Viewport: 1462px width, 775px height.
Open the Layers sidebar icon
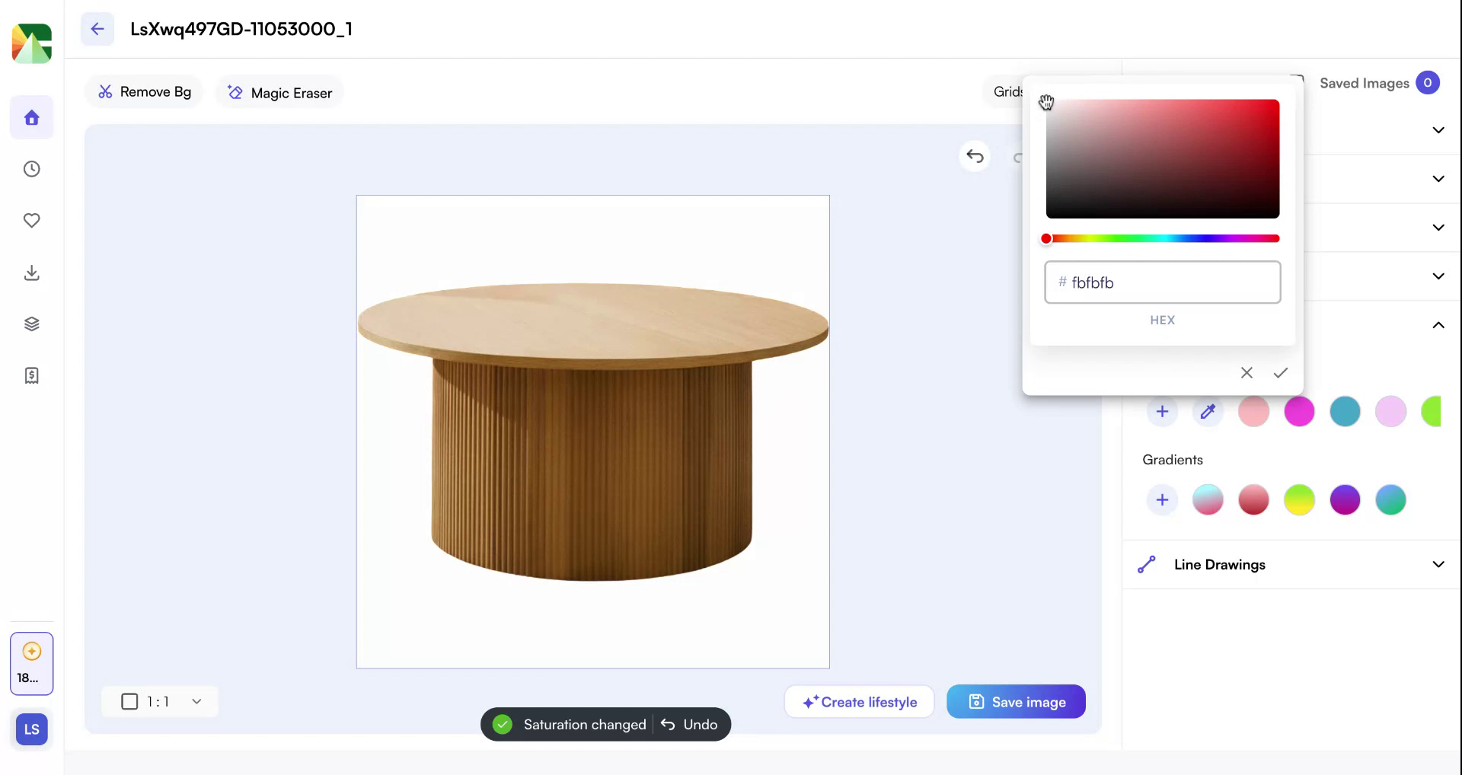pos(31,323)
